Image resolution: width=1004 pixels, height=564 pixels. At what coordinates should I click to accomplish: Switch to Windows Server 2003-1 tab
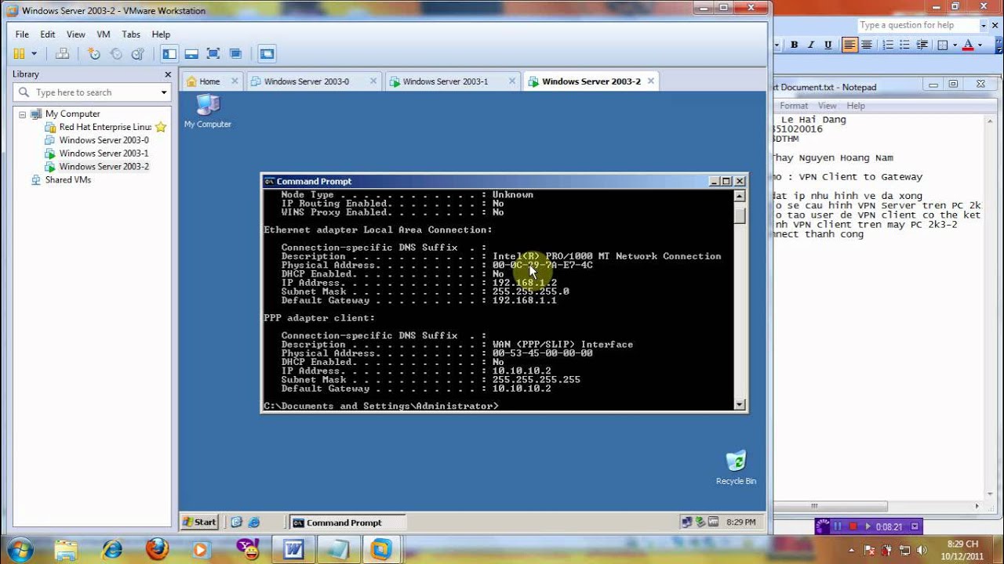tap(445, 81)
